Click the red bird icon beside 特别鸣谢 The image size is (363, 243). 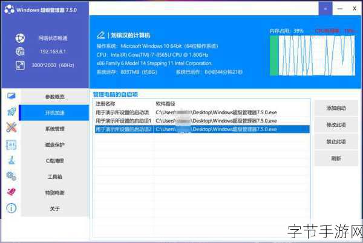pos(11,192)
